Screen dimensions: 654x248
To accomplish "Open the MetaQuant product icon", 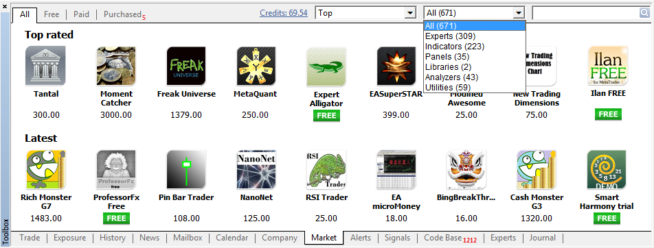I will [x=256, y=66].
